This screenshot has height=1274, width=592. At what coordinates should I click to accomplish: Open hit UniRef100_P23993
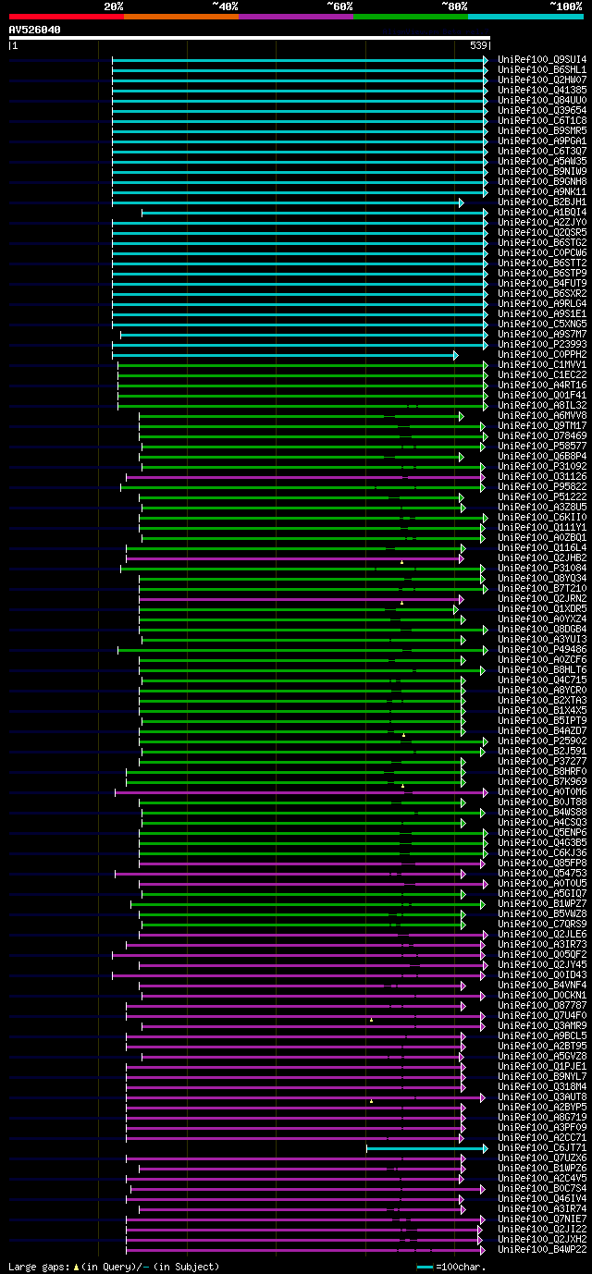[x=542, y=344]
